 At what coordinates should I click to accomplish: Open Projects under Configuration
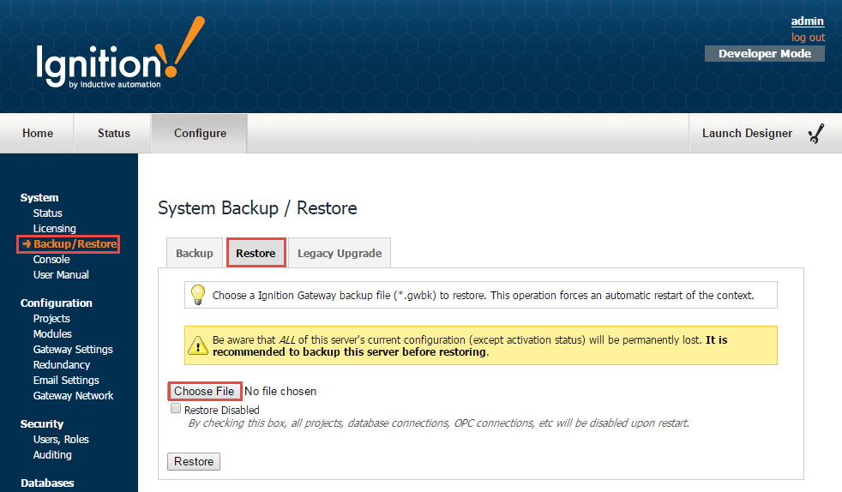(51, 319)
